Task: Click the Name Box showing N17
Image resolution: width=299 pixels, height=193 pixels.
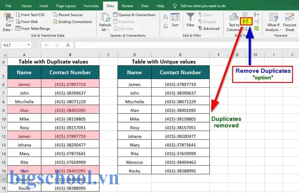Action: pyautogui.click(x=14, y=45)
